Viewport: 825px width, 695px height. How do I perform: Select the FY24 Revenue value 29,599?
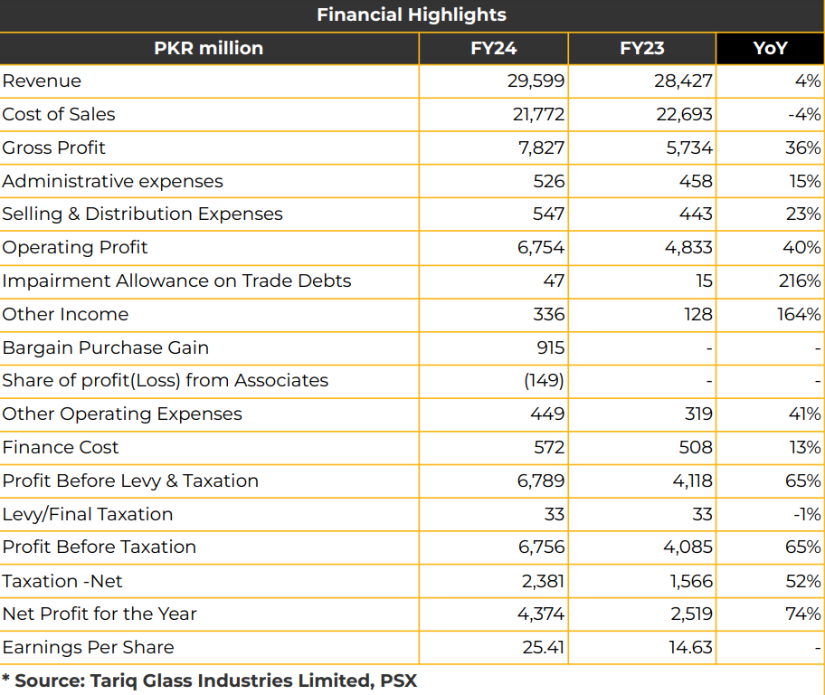click(536, 81)
